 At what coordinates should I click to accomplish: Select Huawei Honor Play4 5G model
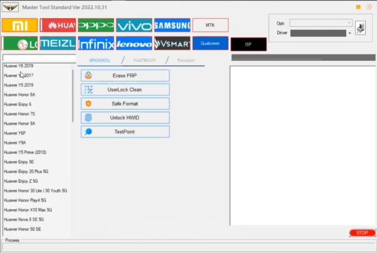click(x=25, y=200)
